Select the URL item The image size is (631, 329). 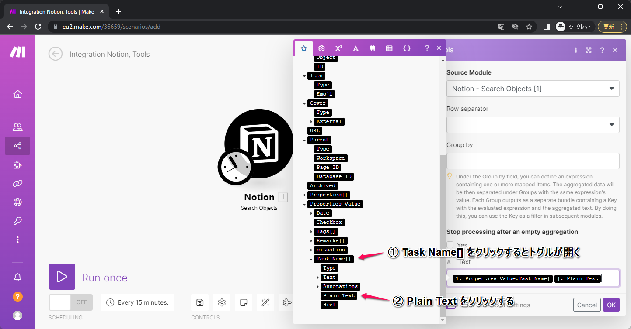click(315, 130)
